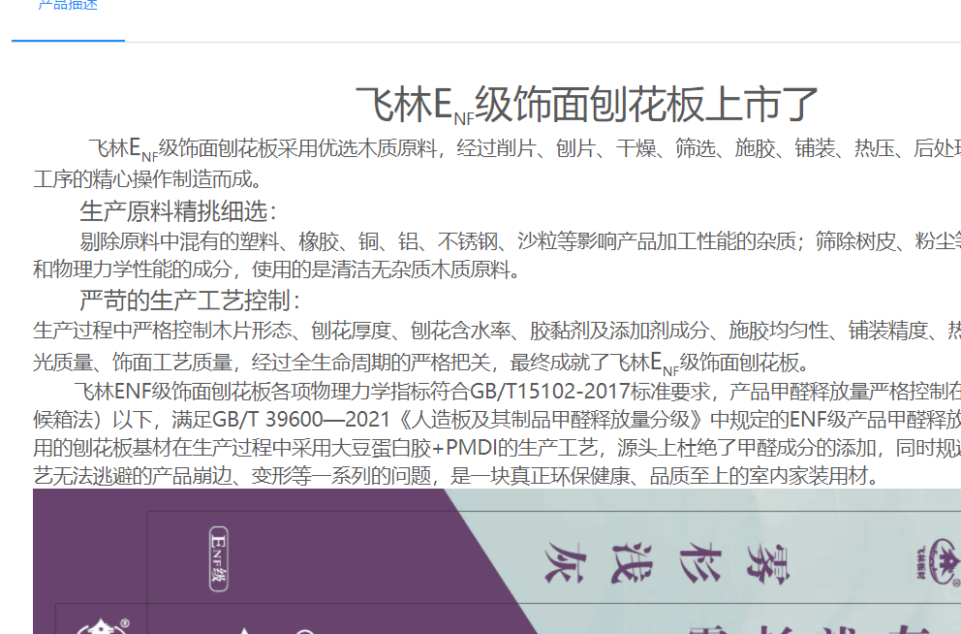Click the line mentioning GB/T 39600—2021
Viewport: 961px width, 634px height.
497,420
